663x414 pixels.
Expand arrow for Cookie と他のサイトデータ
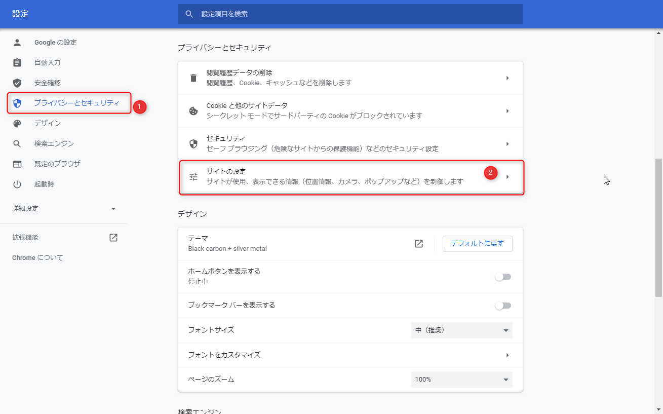pyautogui.click(x=507, y=111)
